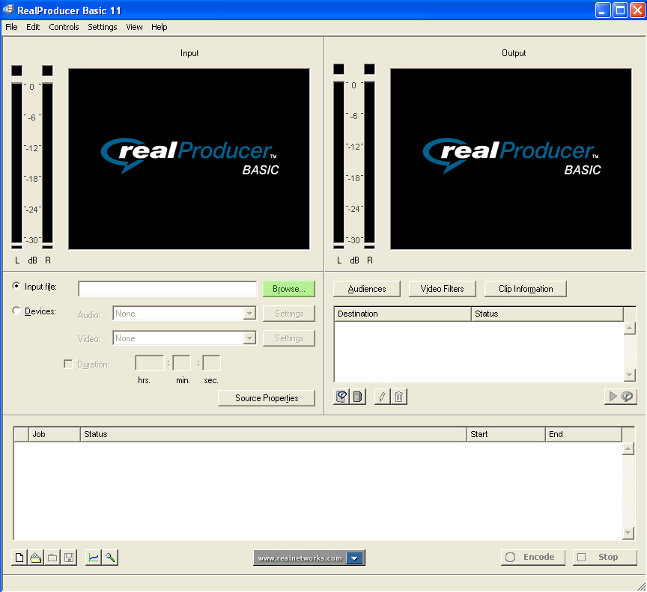
Task: Open the File menu
Action: [11, 27]
